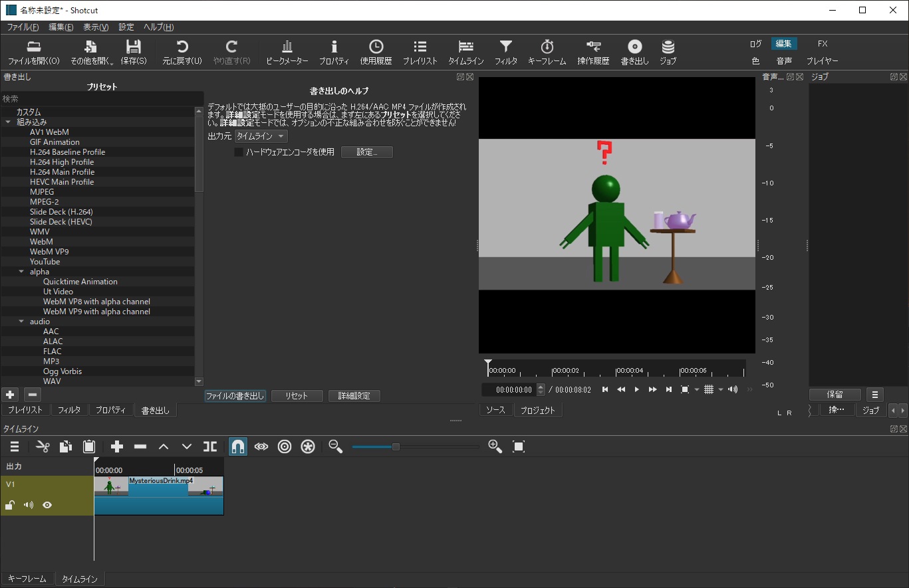Switch to プレイリスト tab
This screenshot has width=909, height=588.
25,410
